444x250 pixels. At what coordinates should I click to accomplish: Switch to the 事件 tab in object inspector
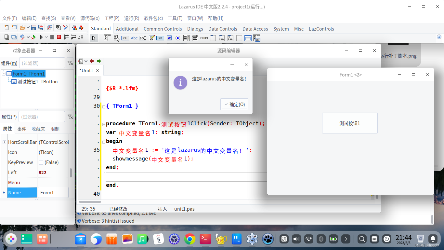click(22, 129)
